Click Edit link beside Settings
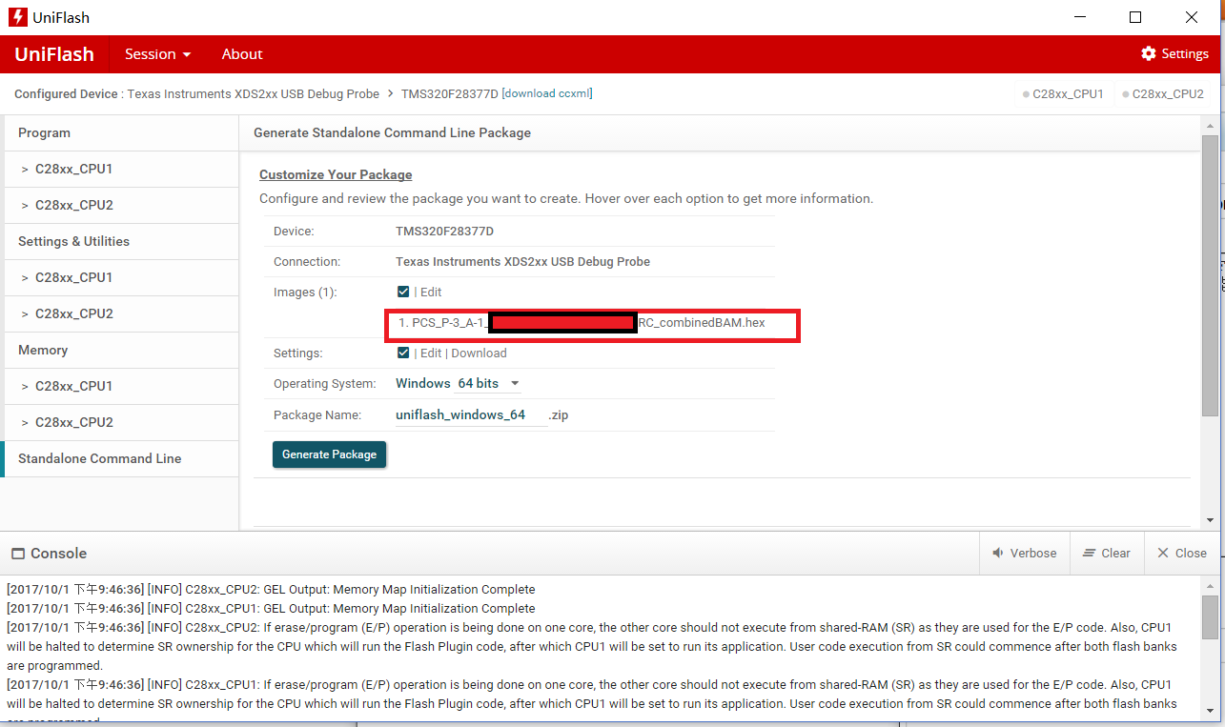1225x727 pixels. pyautogui.click(x=431, y=353)
